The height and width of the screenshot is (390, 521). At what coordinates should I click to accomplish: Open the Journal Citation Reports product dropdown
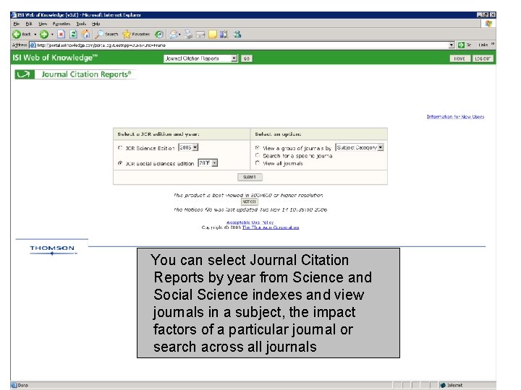point(234,58)
